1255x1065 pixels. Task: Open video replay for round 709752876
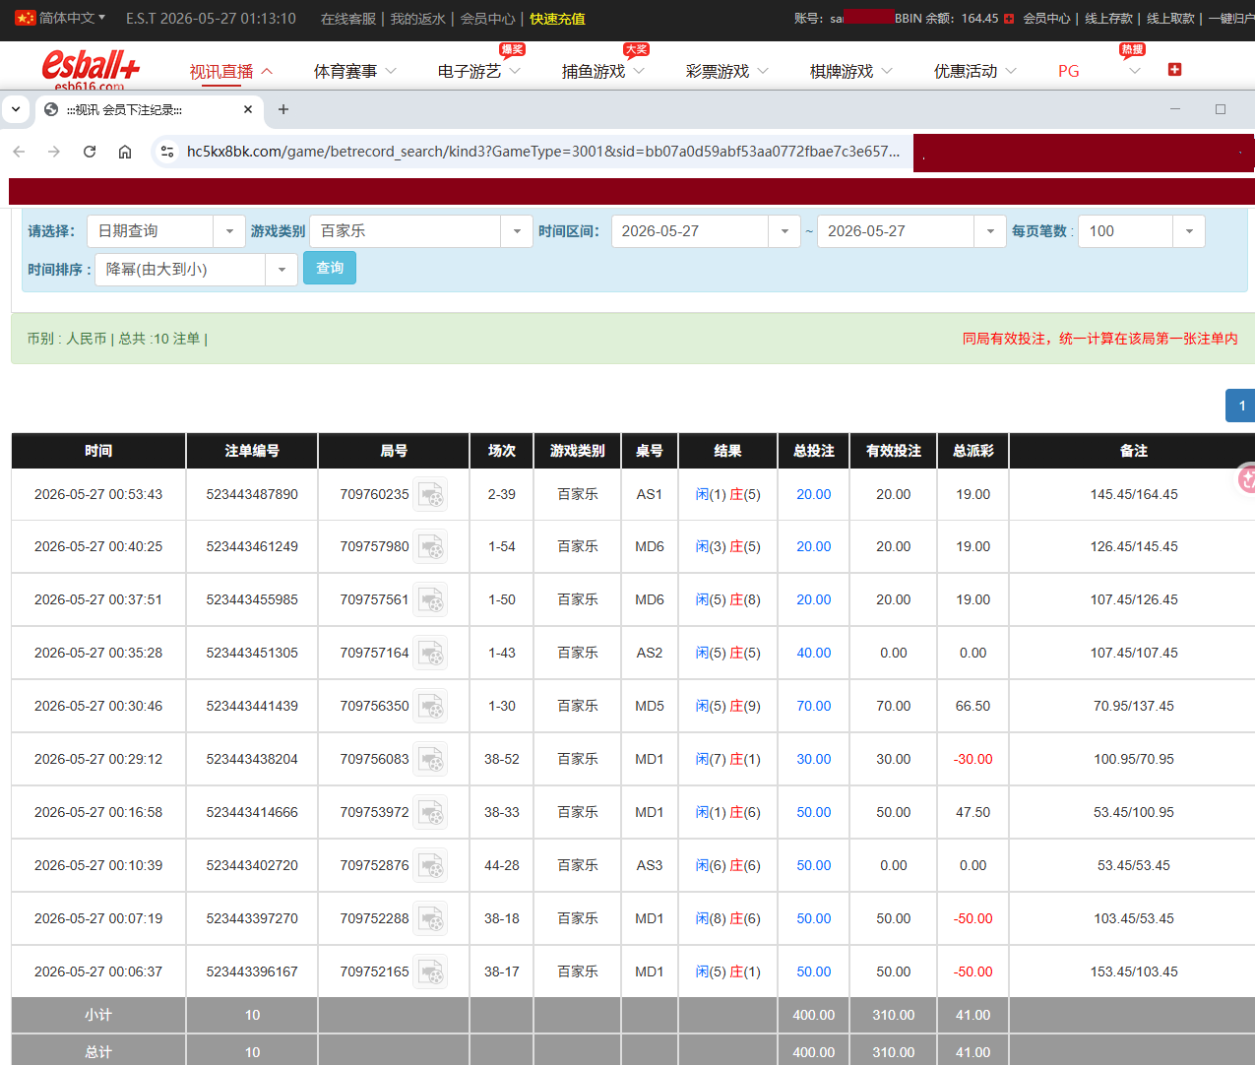[x=430, y=865]
